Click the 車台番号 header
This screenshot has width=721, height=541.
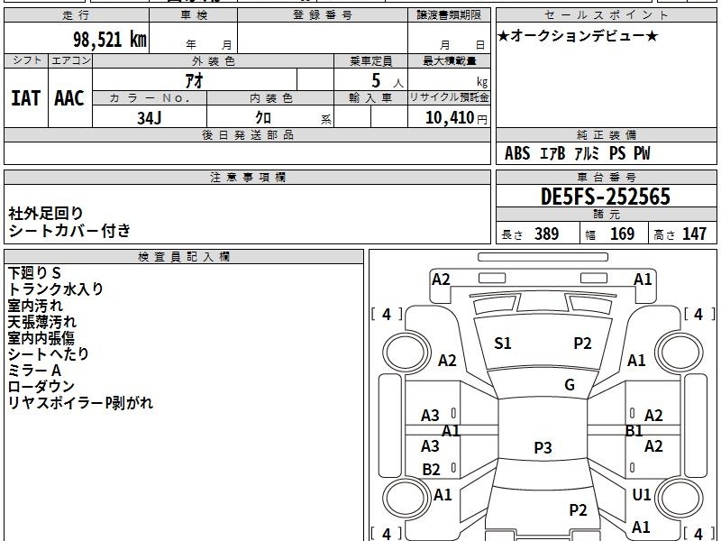pos(606,177)
